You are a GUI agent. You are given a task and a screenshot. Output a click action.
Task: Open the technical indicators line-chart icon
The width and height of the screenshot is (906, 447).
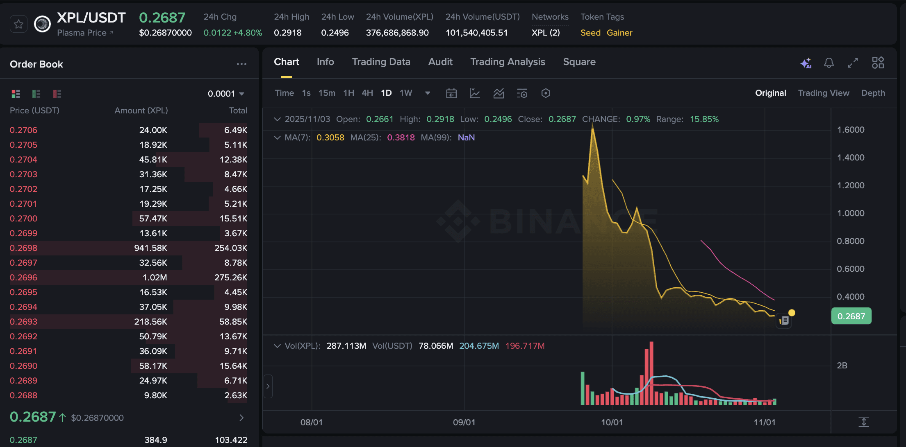[x=475, y=93]
